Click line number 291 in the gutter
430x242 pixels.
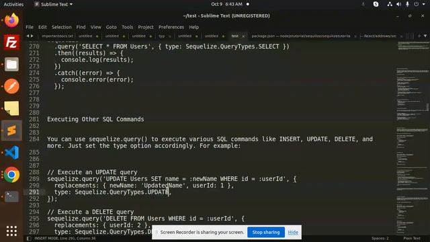(x=34, y=192)
